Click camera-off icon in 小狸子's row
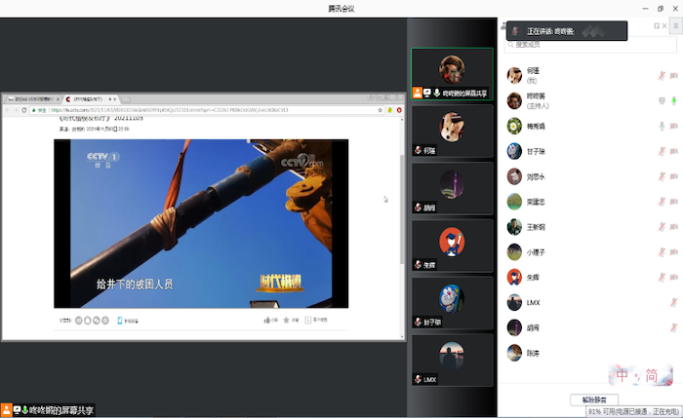 674,252
